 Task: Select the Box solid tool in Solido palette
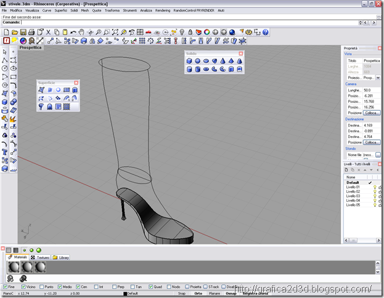coord(189,61)
